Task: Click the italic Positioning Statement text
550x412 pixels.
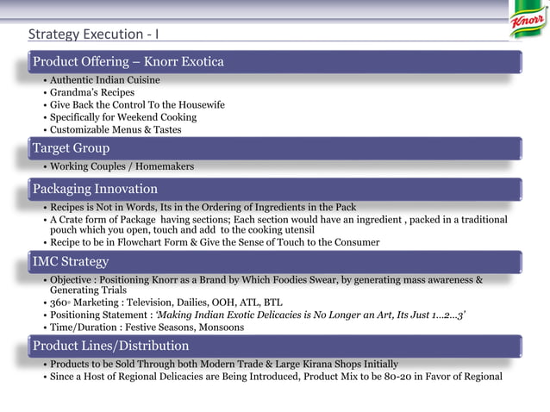Action: [310, 315]
